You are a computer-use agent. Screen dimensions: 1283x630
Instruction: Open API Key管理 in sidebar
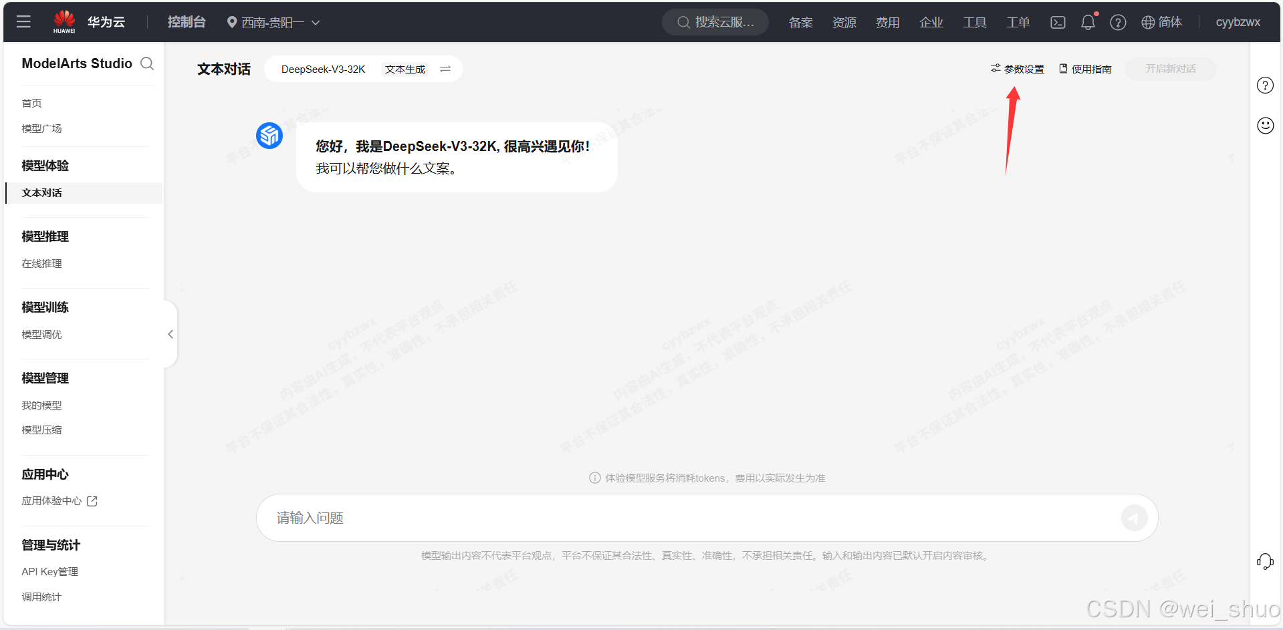click(x=49, y=572)
